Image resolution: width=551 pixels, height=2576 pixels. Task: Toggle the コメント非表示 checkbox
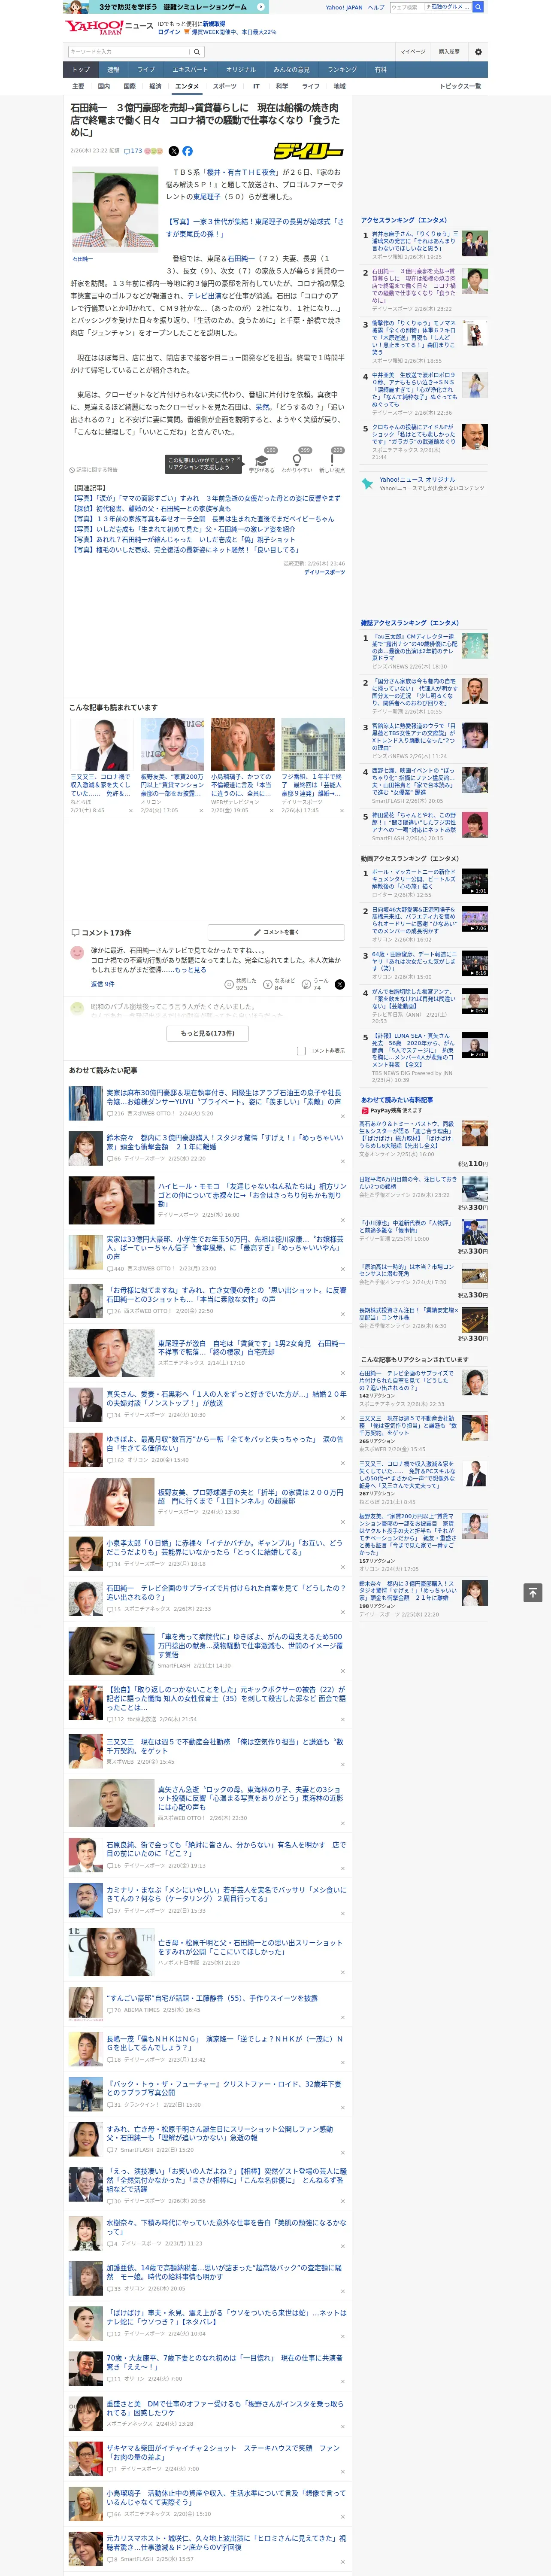coord(301,1051)
